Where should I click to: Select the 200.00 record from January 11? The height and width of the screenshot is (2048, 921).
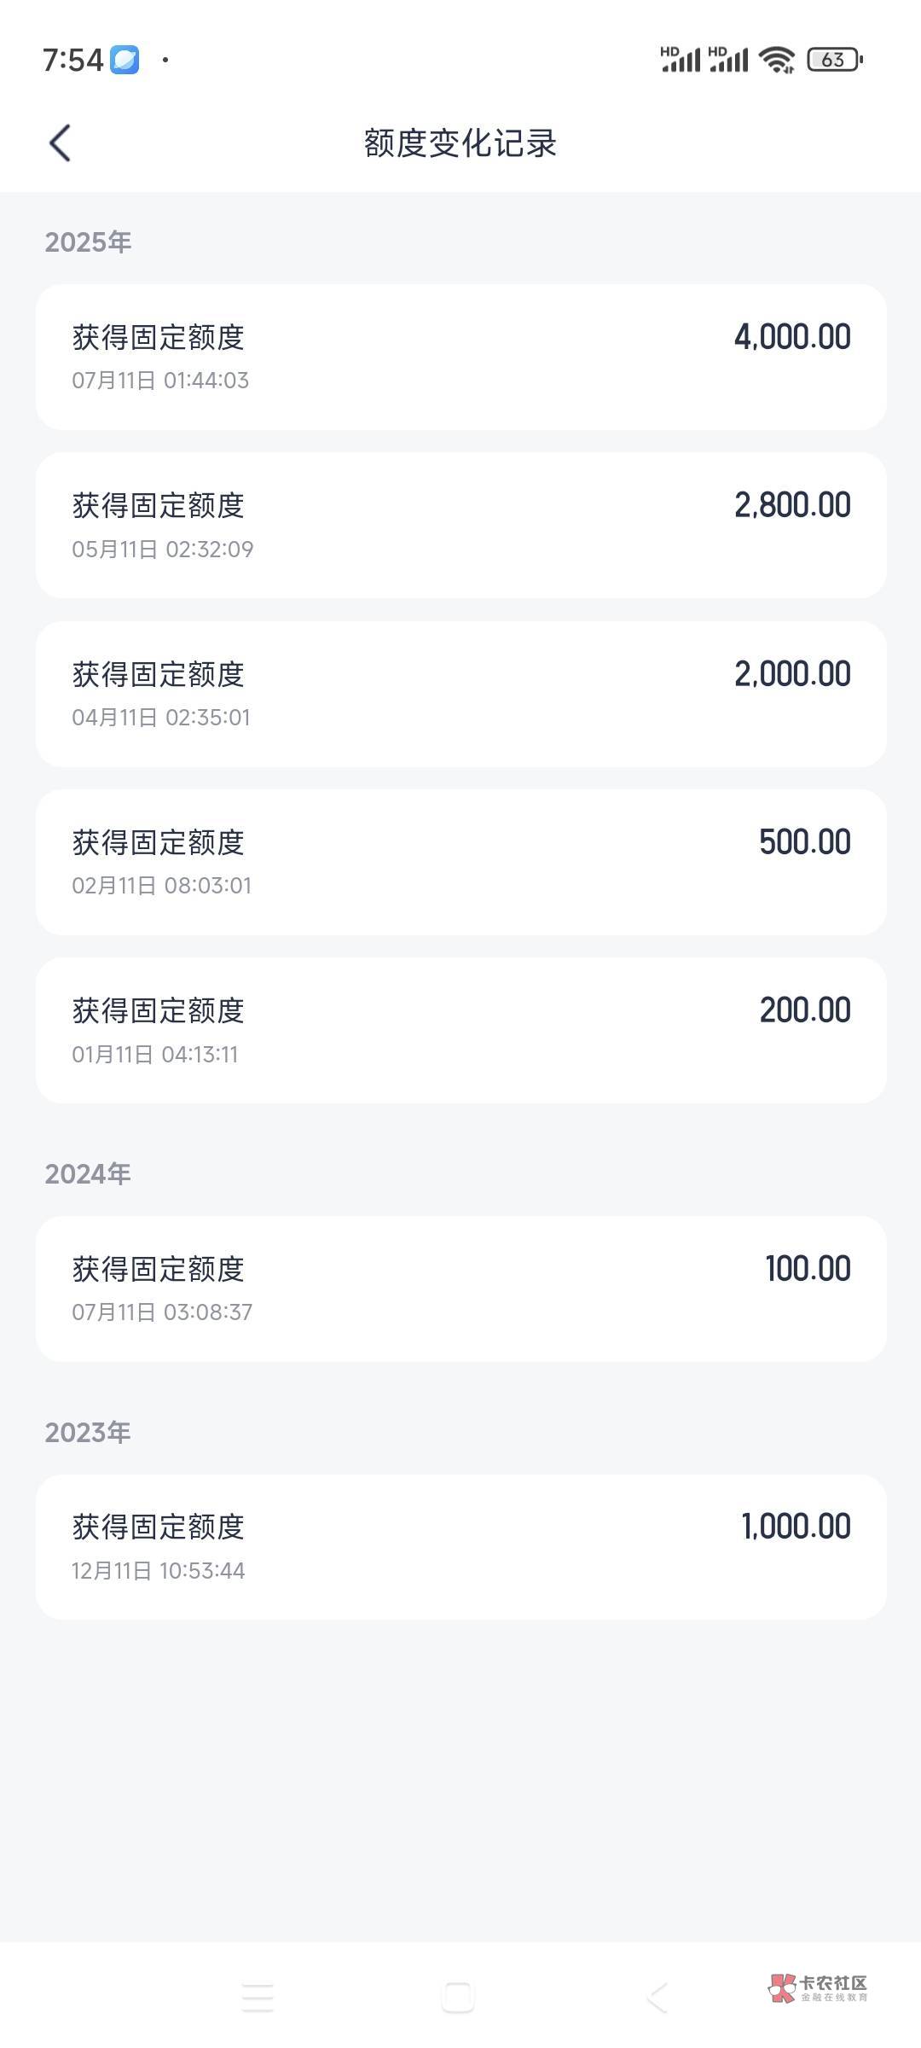(460, 1030)
